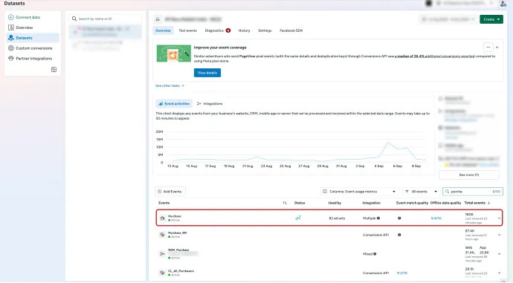Expand the RSM_Purchase event row
Image resolution: width=513 pixels, height=283 pixels.
[x=500, y=253]
